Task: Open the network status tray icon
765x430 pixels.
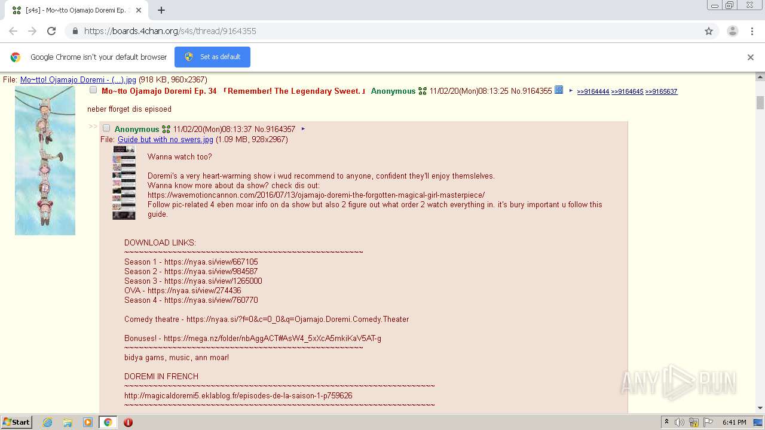Action: point(694,422)
